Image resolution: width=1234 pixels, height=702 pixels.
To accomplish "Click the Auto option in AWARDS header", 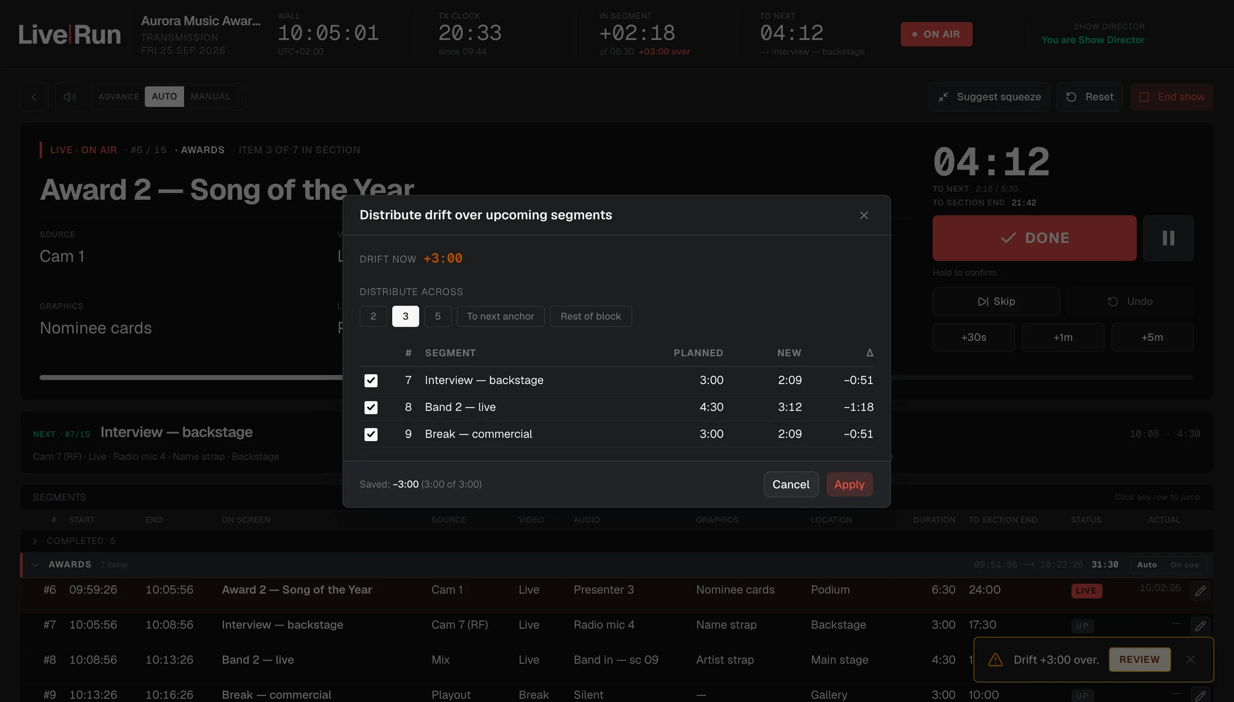I will [x=1147, y=565].
